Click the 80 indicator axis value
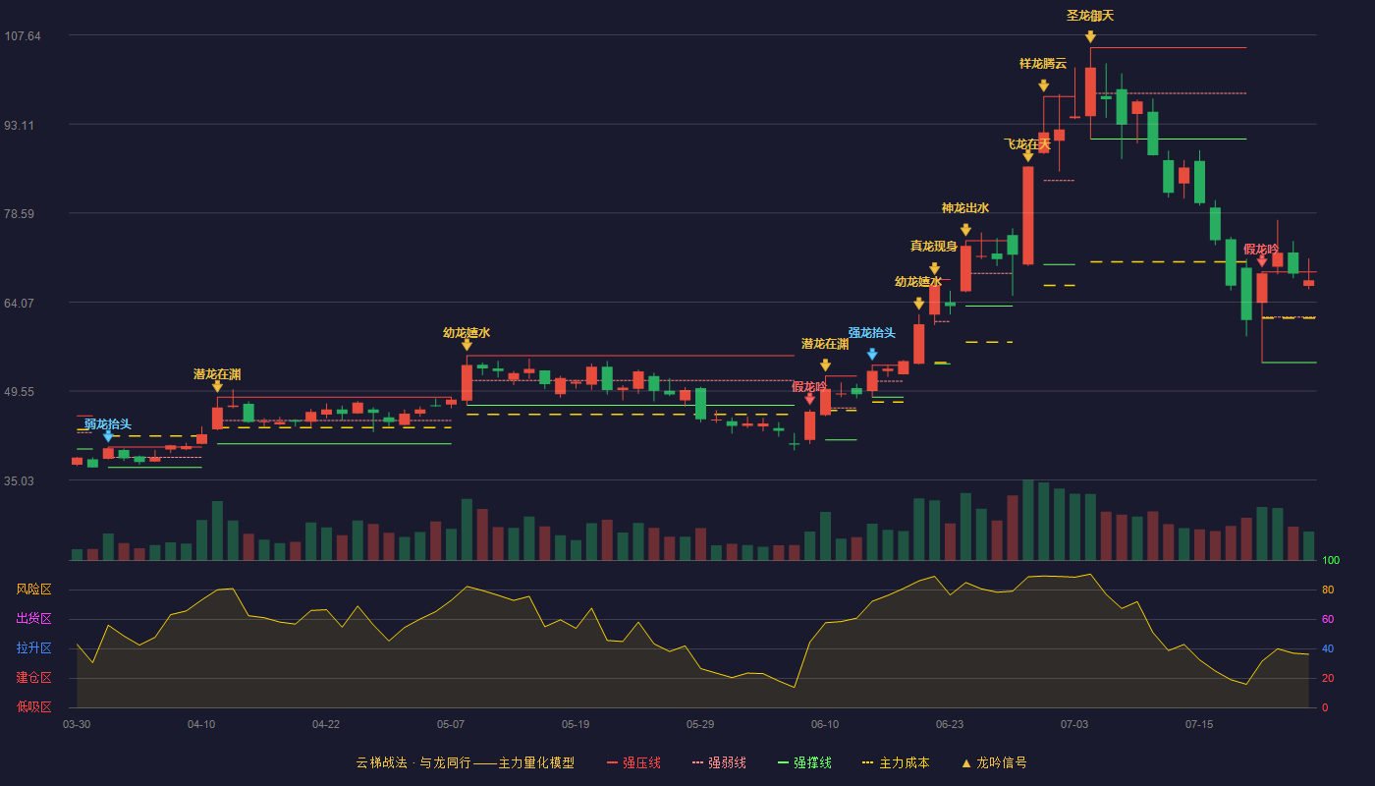Viewport: 1375px width, 786px height. (x=1328, y=590)
